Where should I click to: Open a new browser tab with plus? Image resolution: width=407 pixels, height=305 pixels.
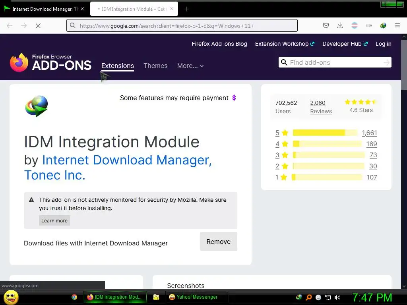186,9
